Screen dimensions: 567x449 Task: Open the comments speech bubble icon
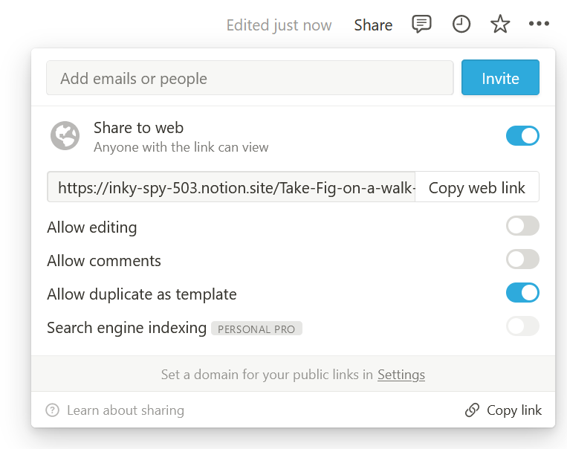421,25
